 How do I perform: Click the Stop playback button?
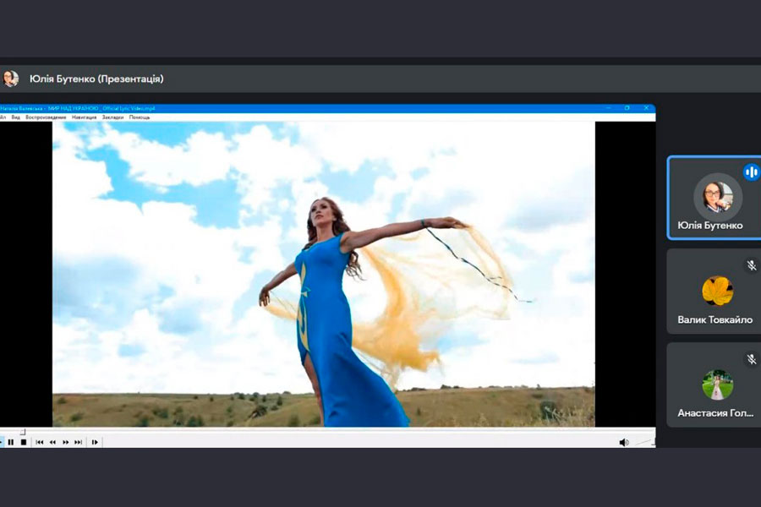pos(24,442)
